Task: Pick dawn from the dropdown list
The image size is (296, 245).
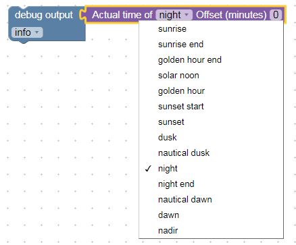Action: [x=211, y=215]
